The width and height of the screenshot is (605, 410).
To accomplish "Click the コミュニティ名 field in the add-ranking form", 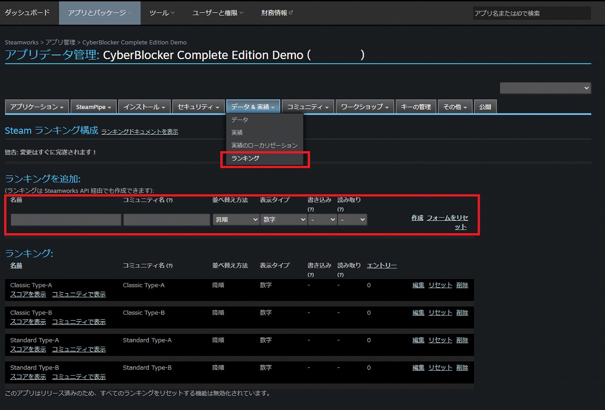I will point(167,219).
